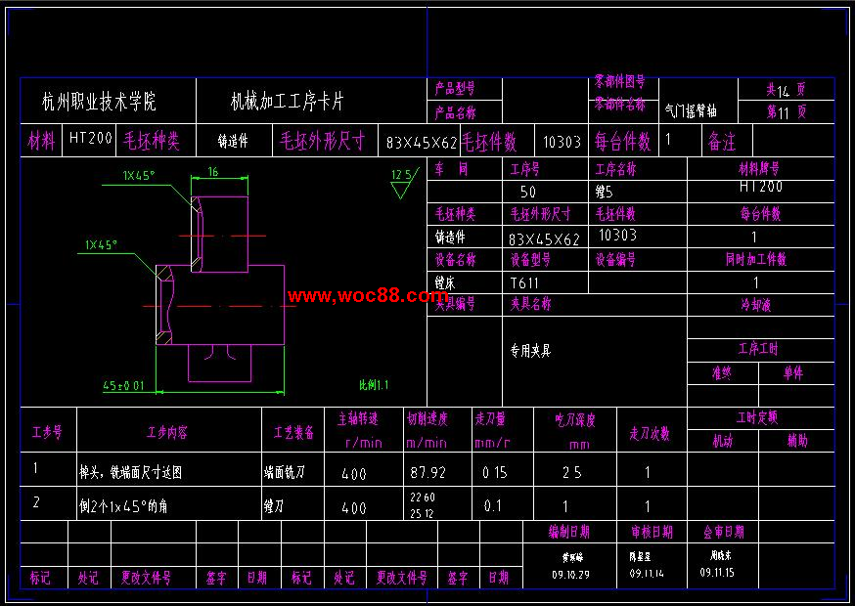
Task: Click the 12.5 surface roughness symbol
Action: click(x=405, y=183)
